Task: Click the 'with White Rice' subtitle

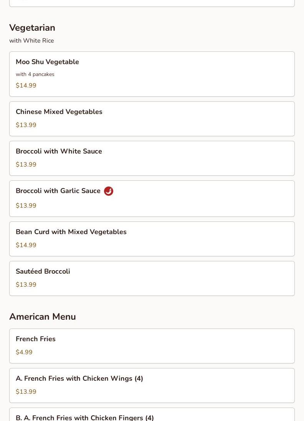Action: click(32, 41)
